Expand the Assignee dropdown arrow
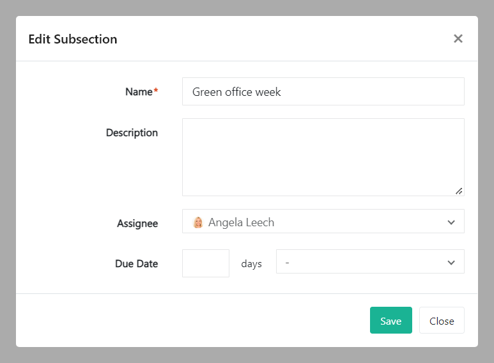494x363 pixels. (451, 222)
